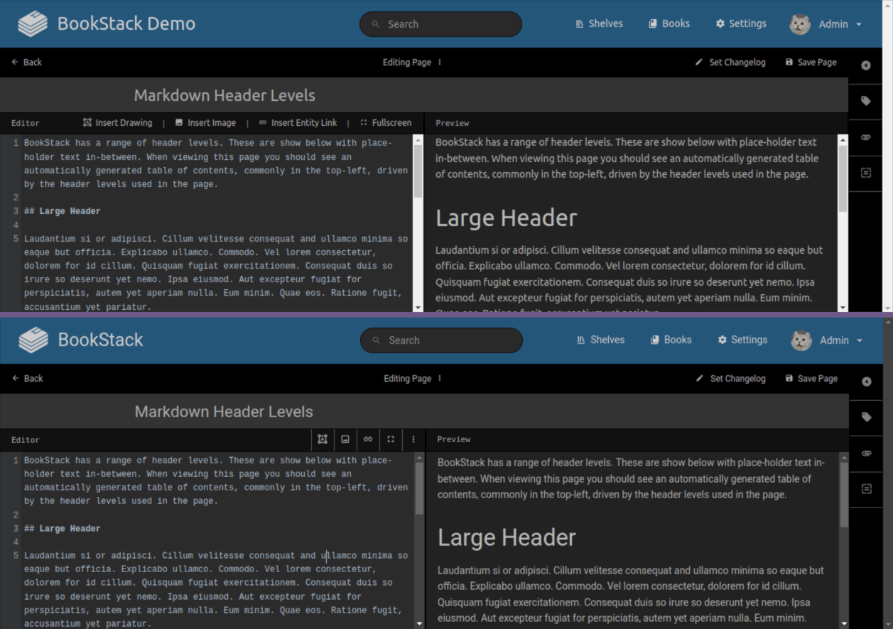Click Insert Image in BookStack Demo editor toolbar
This screenshot has width=893, height=629.
tap(205, 122)
